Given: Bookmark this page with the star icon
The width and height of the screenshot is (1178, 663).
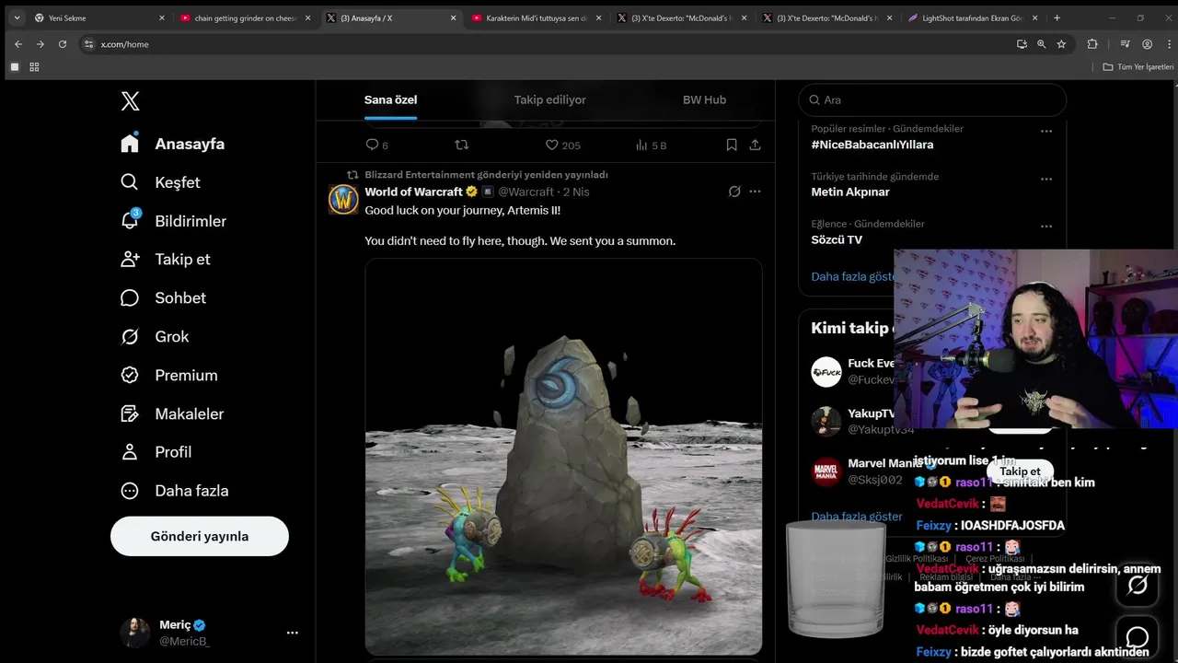Looking at the screenshot, I should [1061, 44].
